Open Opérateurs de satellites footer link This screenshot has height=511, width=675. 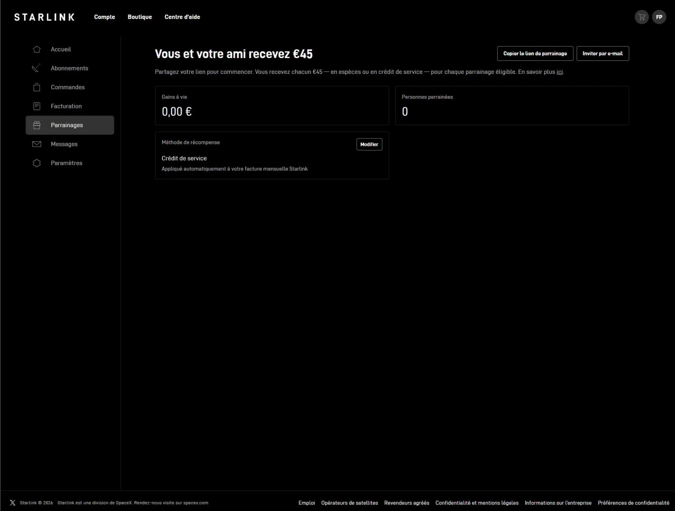coord(349,503)
